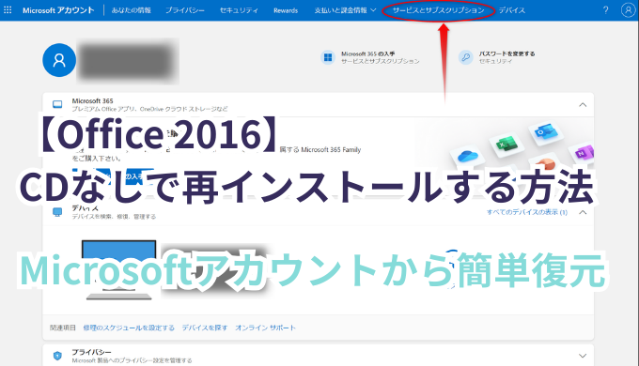Image resolution: width=639 pixels, height=366 pixels.
Task: Click the Microsoft 365 card heading
Action: pos(92,101)
